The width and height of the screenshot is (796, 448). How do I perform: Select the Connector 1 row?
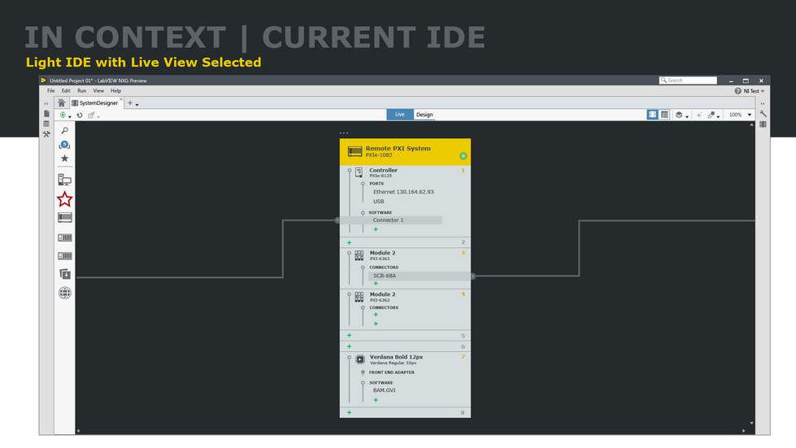pyautogui.click(x=391, y=220)
